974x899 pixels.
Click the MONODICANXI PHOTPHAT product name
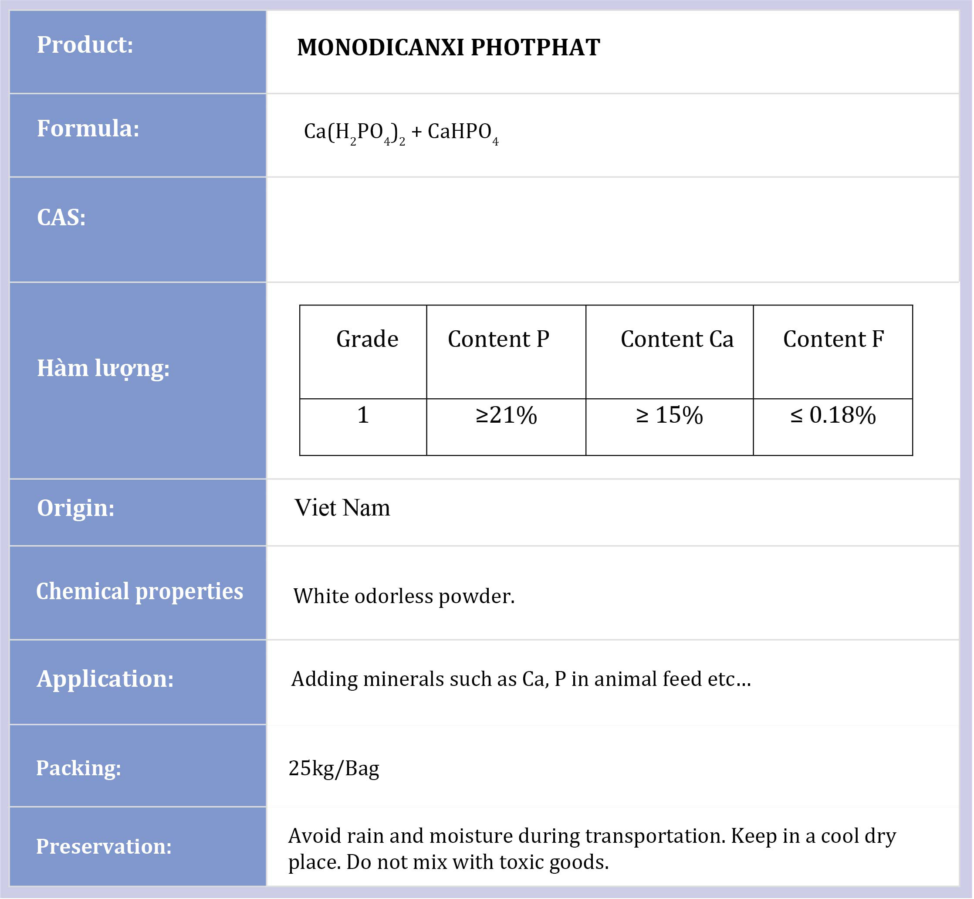448,47
